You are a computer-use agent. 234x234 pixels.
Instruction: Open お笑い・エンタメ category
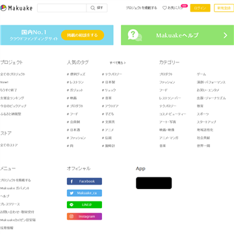208,90
